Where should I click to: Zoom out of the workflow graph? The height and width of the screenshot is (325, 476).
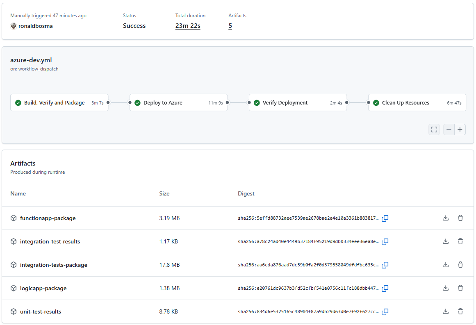[449, 129]
